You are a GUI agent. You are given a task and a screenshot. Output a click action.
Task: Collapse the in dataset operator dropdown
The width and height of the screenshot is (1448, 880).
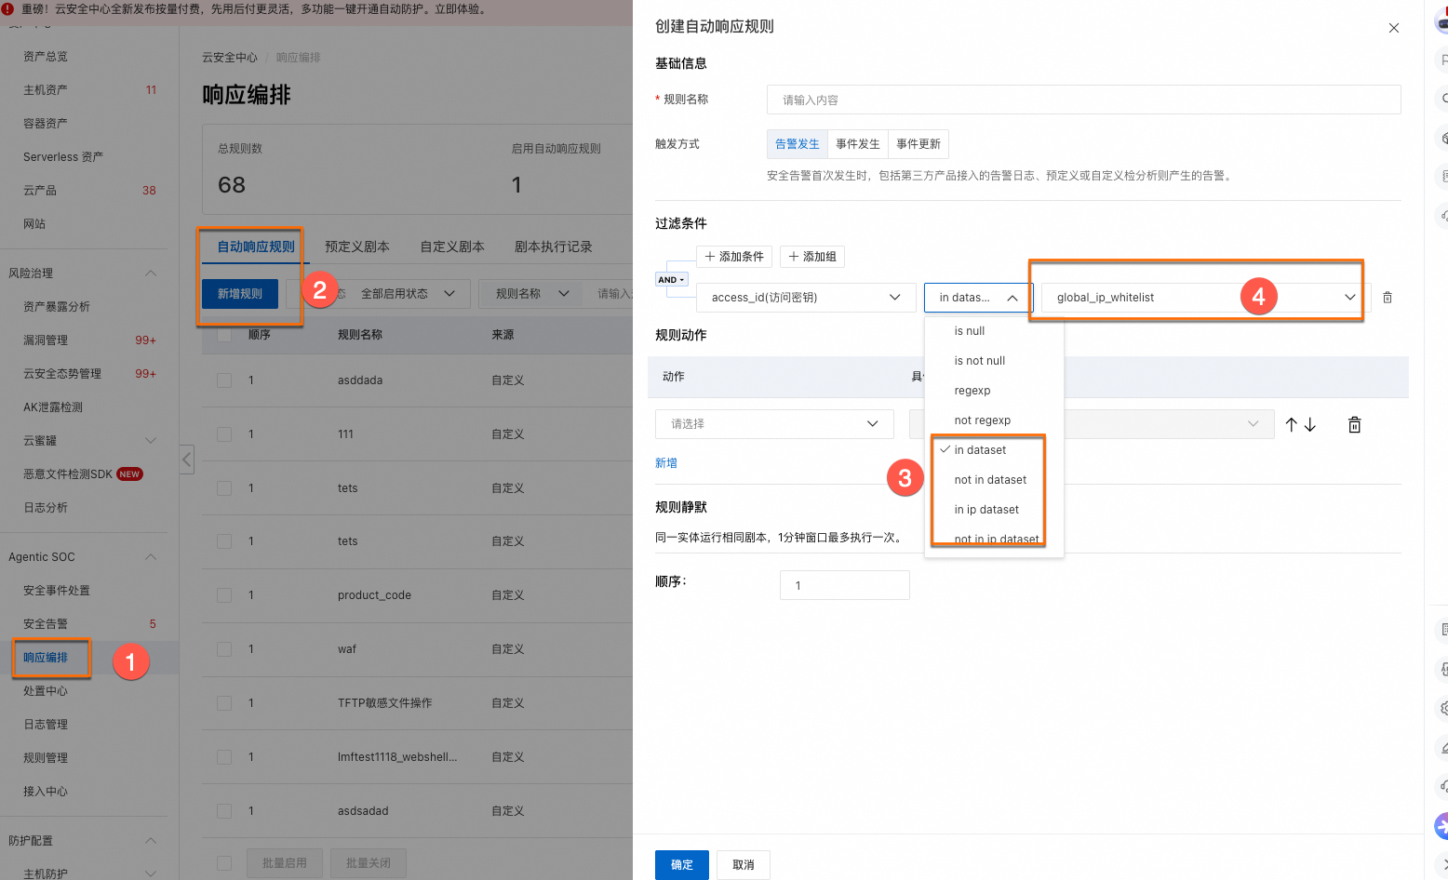pos(978,298)
